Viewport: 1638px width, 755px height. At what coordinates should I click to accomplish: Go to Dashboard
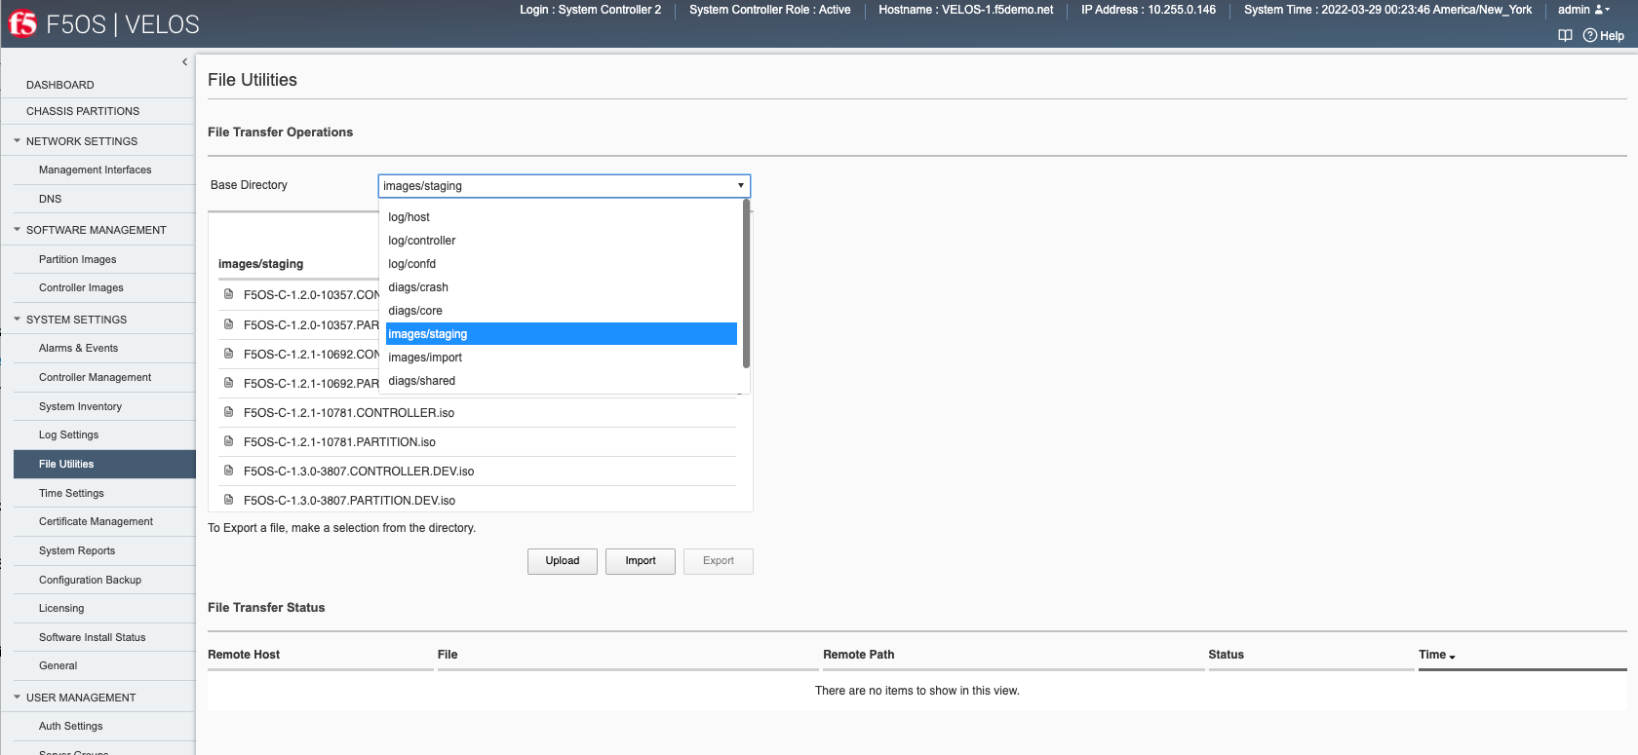tap(60, 85)
